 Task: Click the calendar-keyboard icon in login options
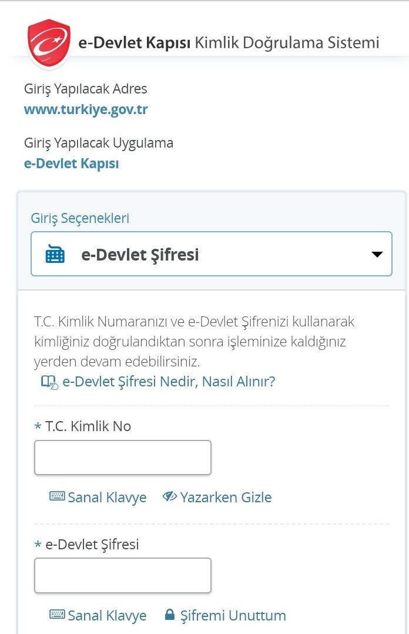tap(55, 254)
